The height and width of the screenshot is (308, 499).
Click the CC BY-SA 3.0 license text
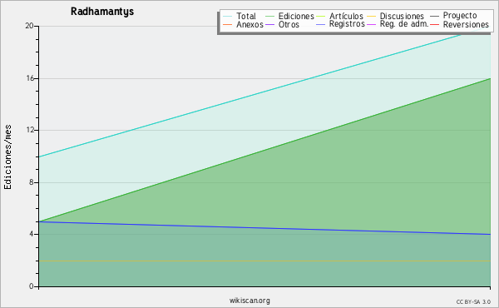pyautogui.click(x=473, y=301)
